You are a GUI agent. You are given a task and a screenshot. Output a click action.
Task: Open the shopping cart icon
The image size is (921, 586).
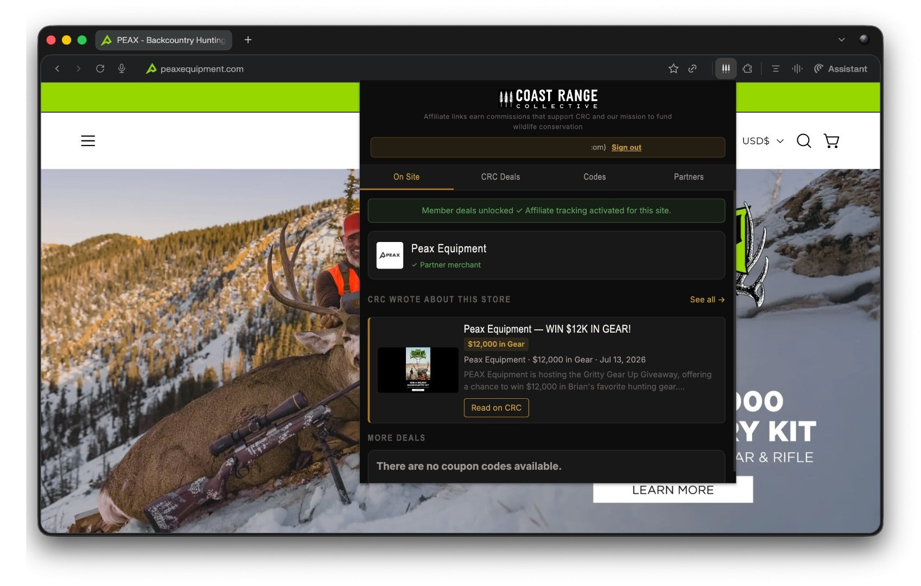coord(831,141)
